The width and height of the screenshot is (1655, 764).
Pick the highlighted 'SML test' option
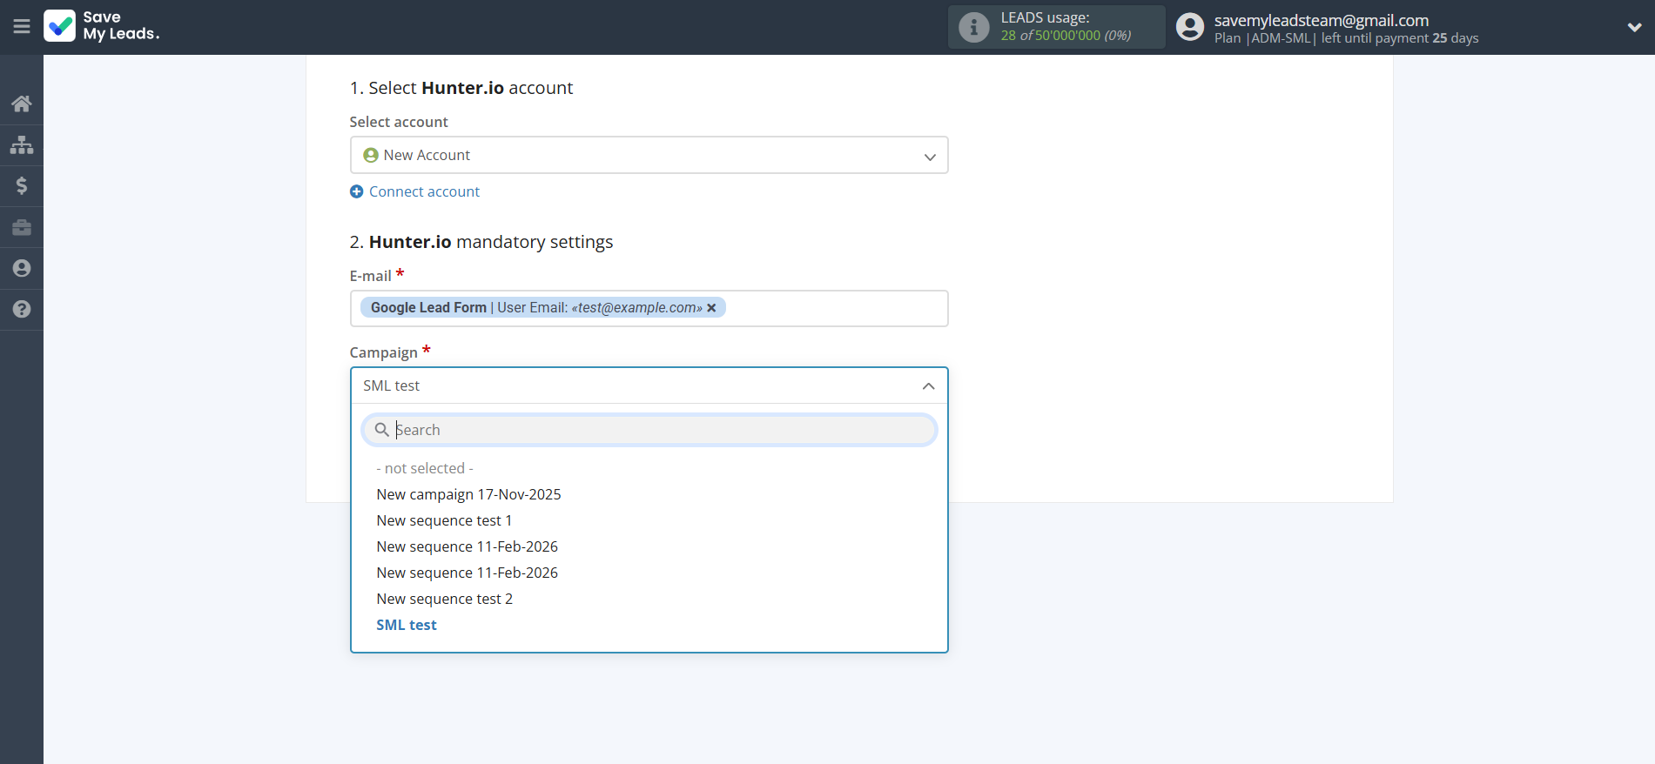point(407,625)
